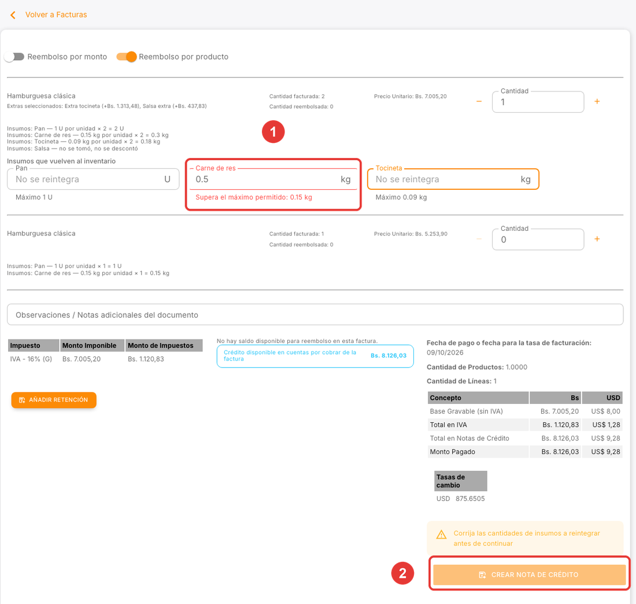Click the Crear Nota de Crédito button
The width and height of the screenshot is (636, 604).
[529, 574]
